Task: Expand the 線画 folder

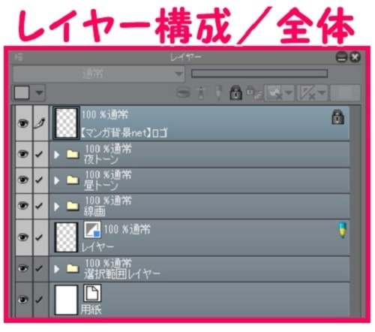Action: click(x=57, y=207)
